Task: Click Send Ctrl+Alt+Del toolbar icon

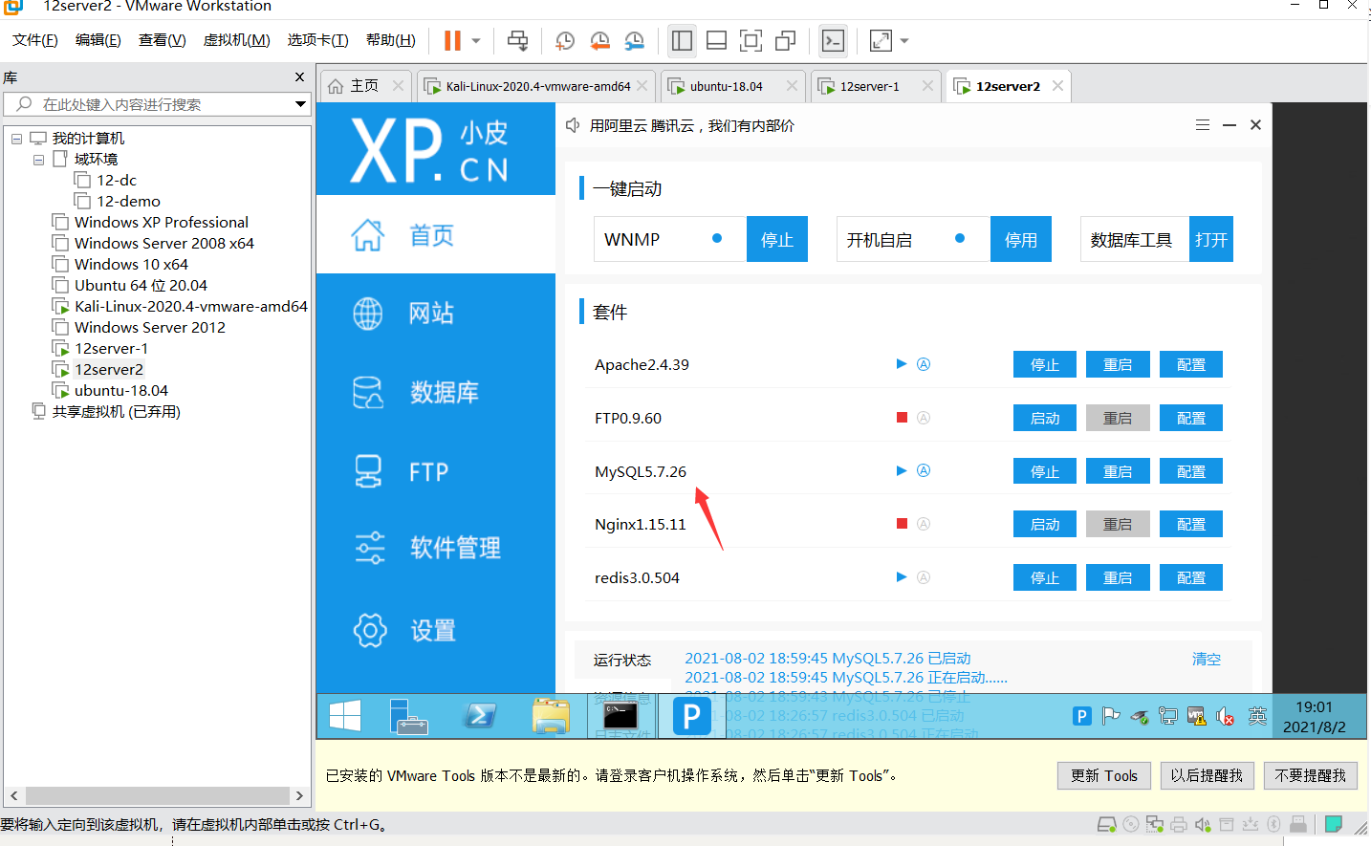Action: point(517,40)
